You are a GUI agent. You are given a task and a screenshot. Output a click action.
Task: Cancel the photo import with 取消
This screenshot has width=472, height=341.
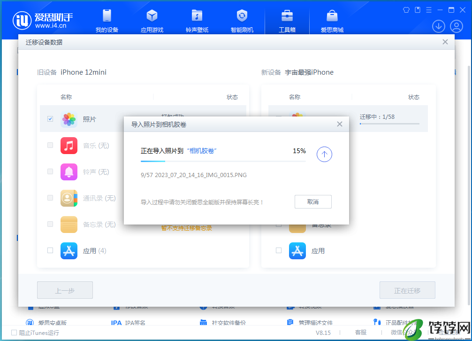click(x=313, y=201)
